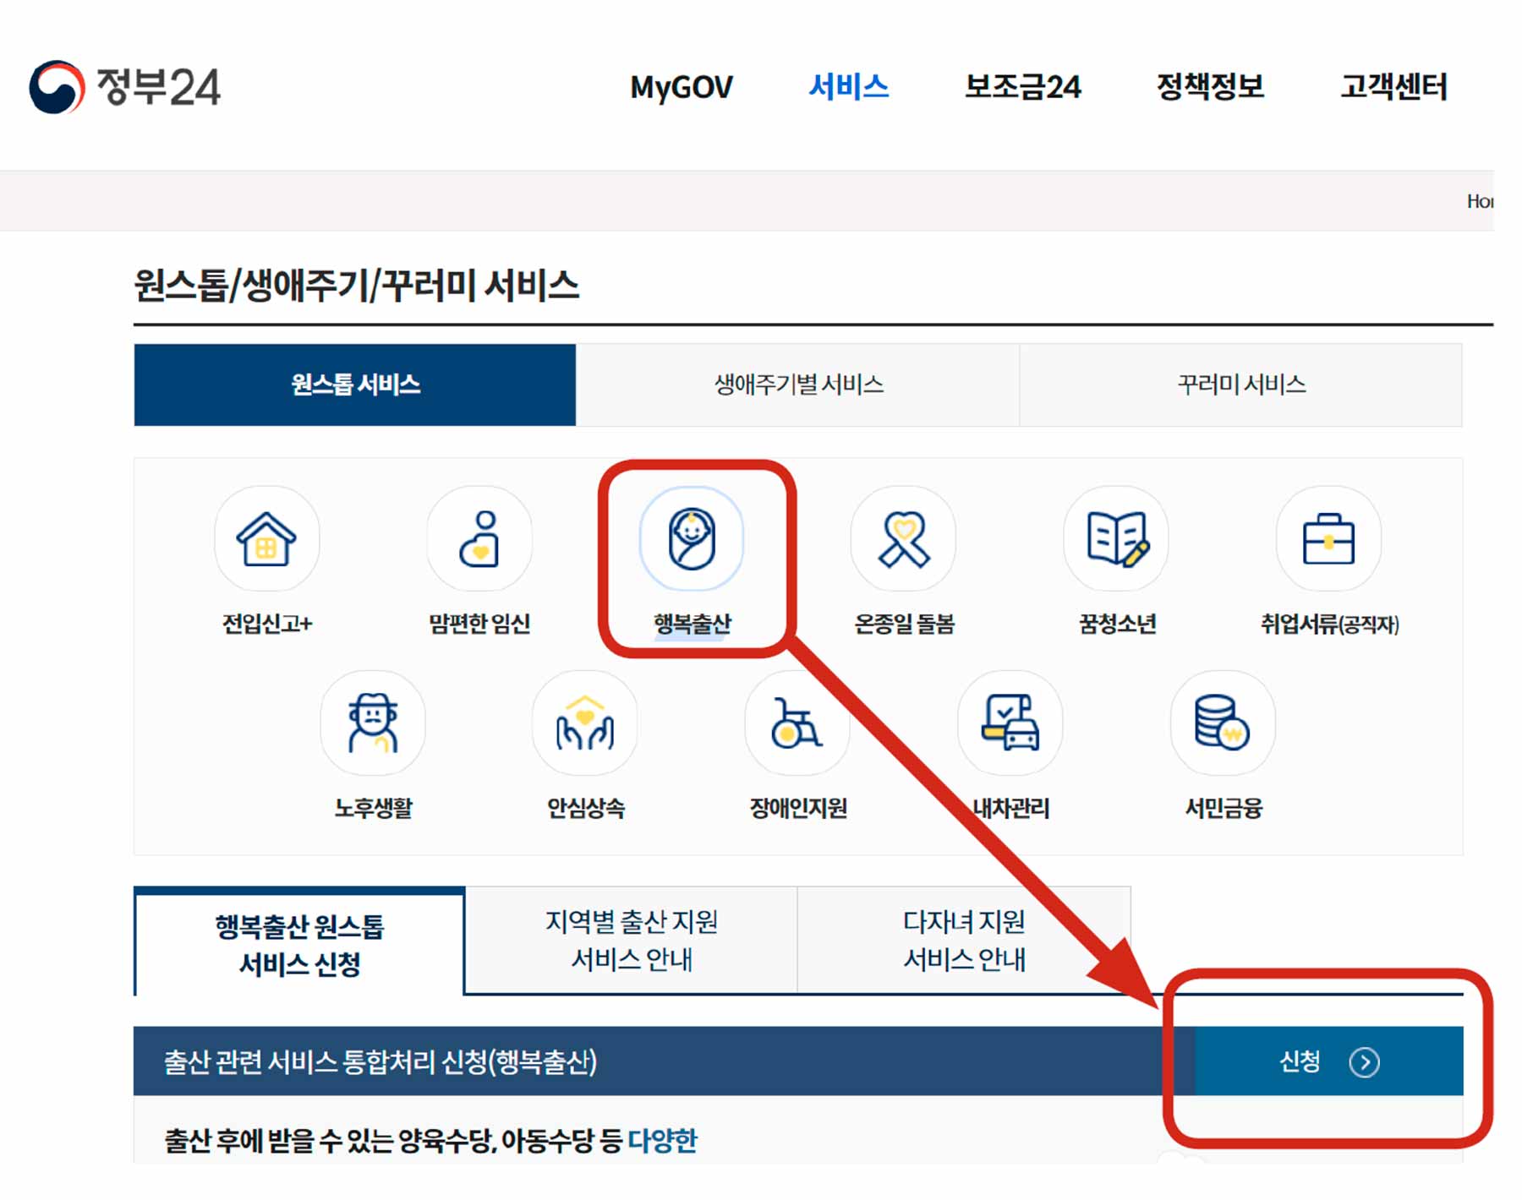
Task: Open the MyGOV menu
Action: (682, 87)
